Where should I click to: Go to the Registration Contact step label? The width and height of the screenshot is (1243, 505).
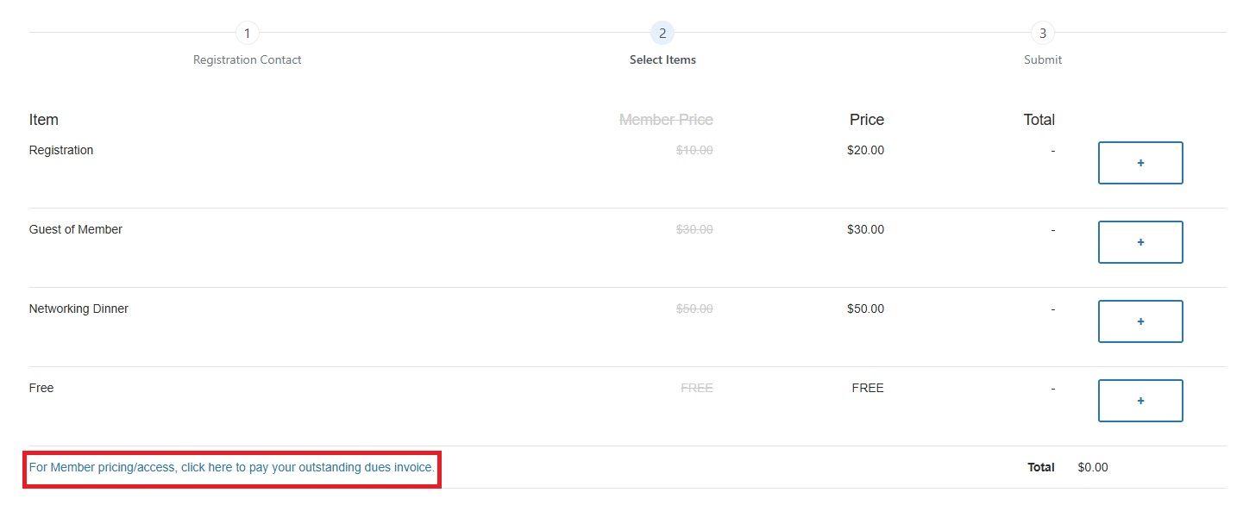pyautogui.click(x=247, y=60)
